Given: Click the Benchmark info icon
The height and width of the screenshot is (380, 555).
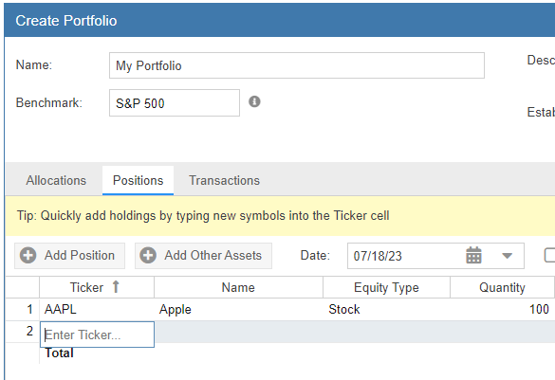Looking at the screenshot, I should pyautogui.click(x=254, y=101).
